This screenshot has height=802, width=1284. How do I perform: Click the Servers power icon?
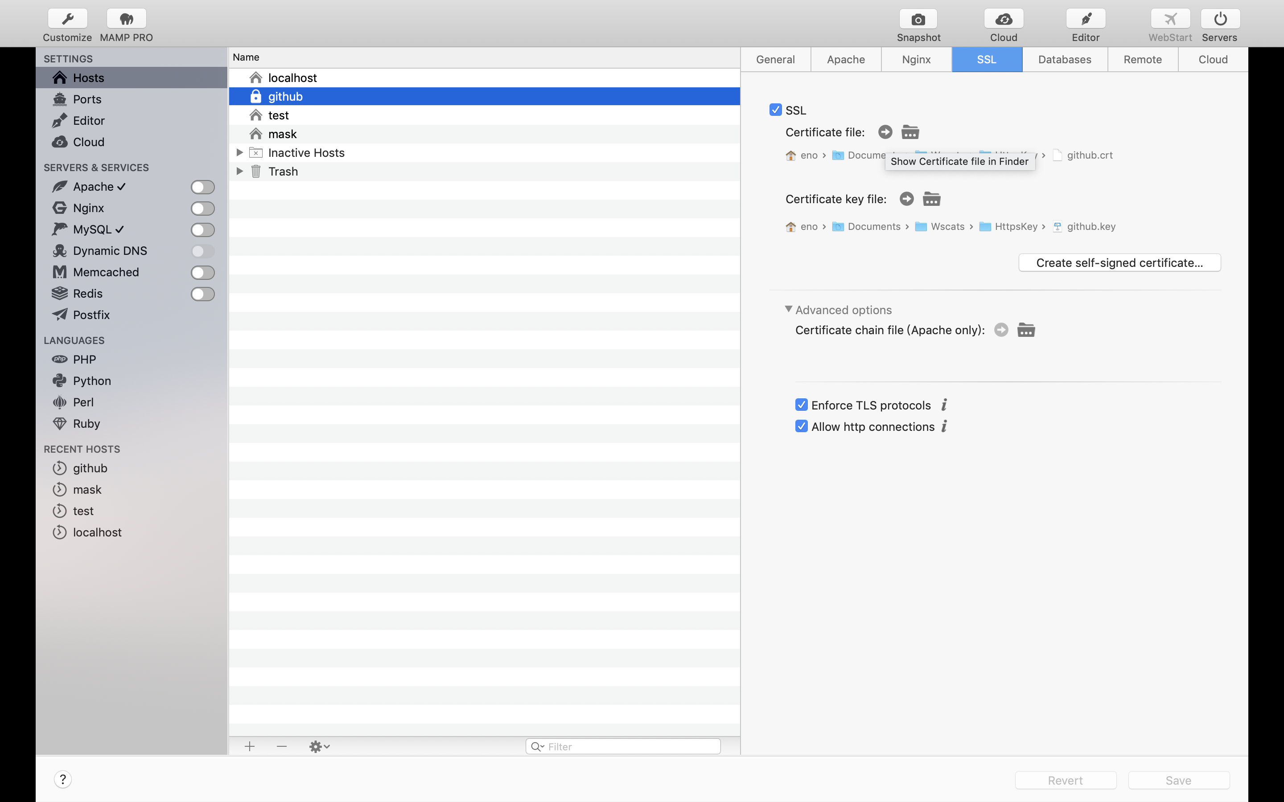pyautogui.click(x=1220, y=20)
